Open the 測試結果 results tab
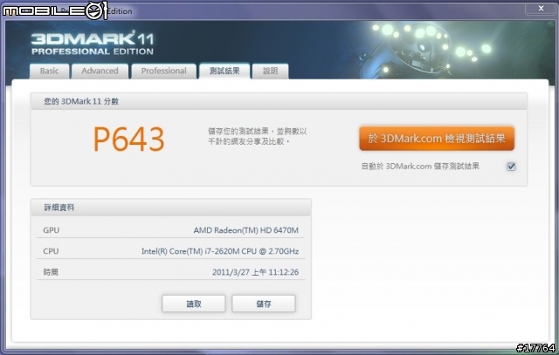Image resolution: width=559 pixels, height=355 pixels. tap(224, 72)
